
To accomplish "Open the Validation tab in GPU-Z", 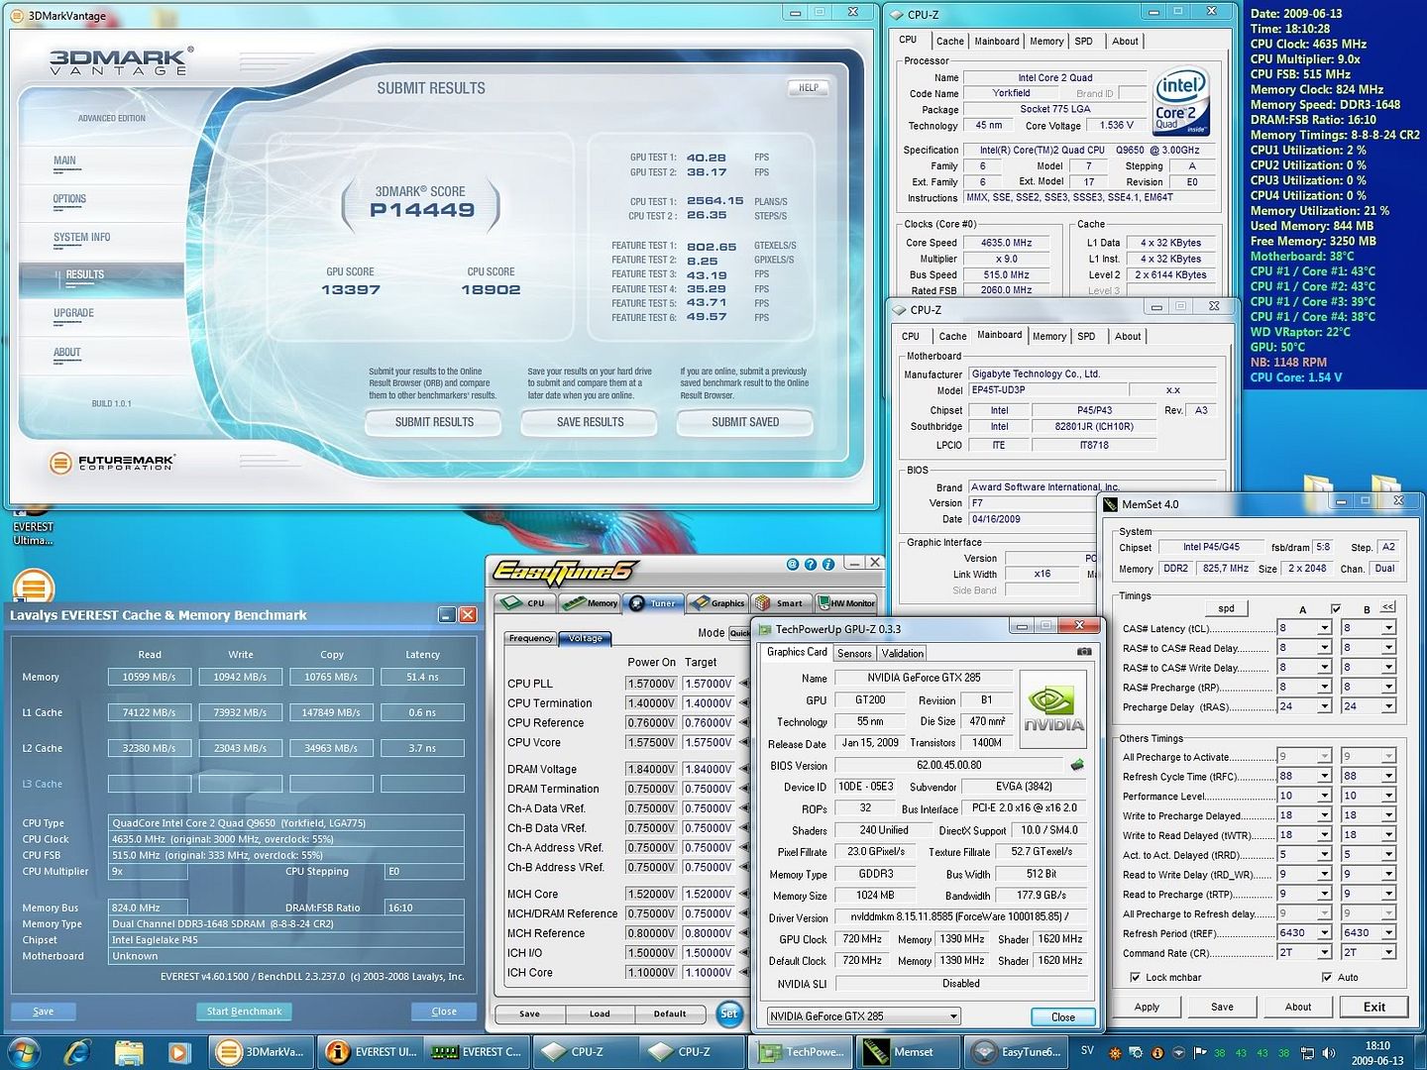I will coord(902,653).
